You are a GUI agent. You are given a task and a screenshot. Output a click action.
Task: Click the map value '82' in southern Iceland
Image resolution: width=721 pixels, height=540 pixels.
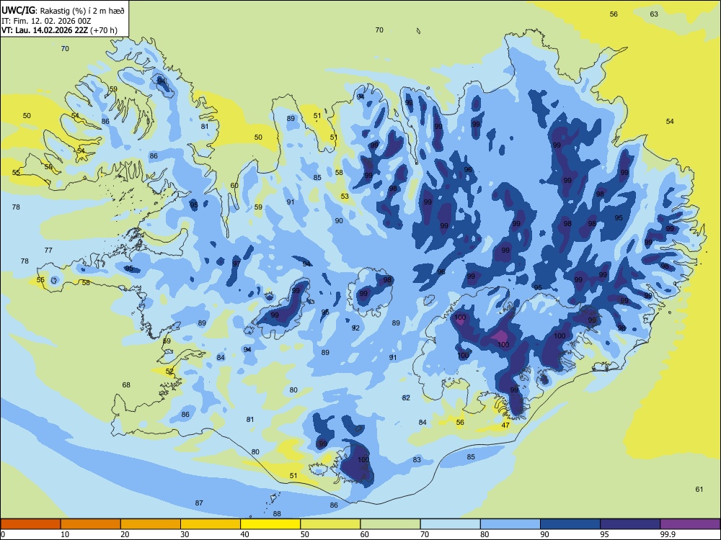coord(406,398)
